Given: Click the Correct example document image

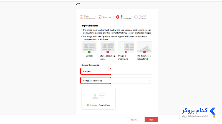Looking at the screenshot, I should pyautogui.click(x=89, y=47).
